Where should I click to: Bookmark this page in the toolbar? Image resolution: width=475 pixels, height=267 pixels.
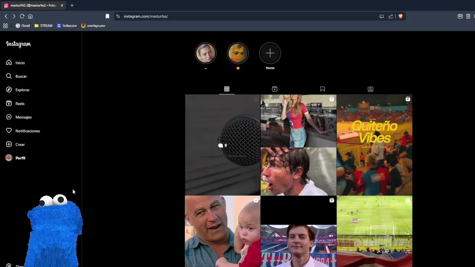tap(107, 16)
